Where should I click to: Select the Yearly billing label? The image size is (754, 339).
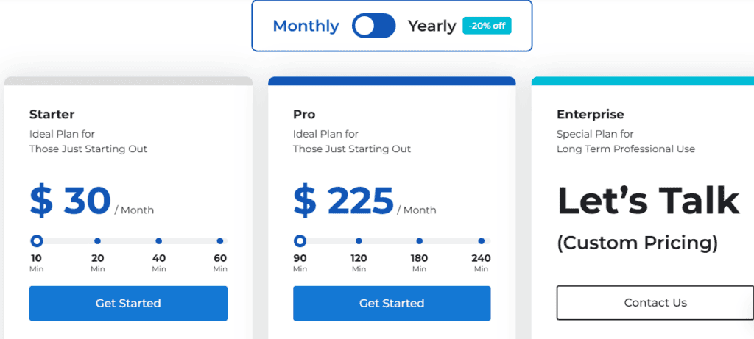coord(432,26)
